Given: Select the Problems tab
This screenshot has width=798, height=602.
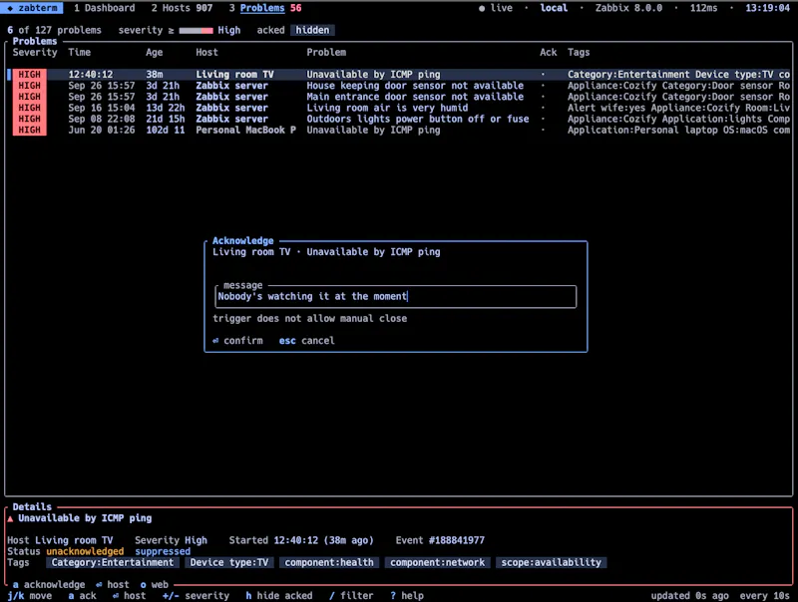Looking at the screenshot, I should (x=265, y=8).
